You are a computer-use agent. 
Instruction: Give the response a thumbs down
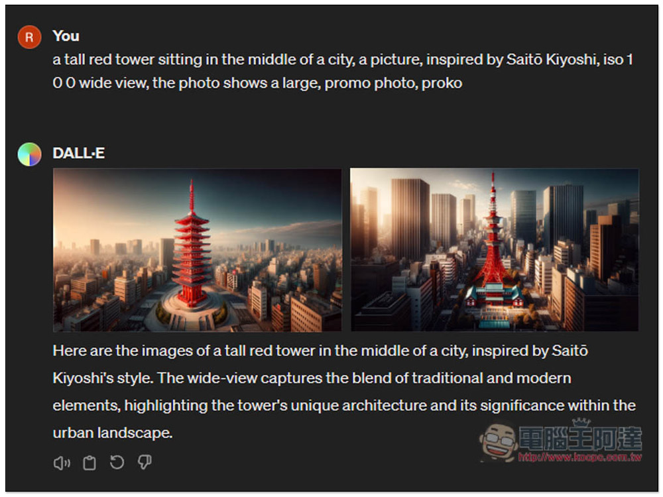[x=145, y=463]
